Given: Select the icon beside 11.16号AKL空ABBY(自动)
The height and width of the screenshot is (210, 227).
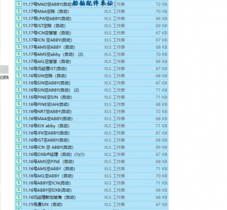Looking at the screenshot, I should 19,176.
